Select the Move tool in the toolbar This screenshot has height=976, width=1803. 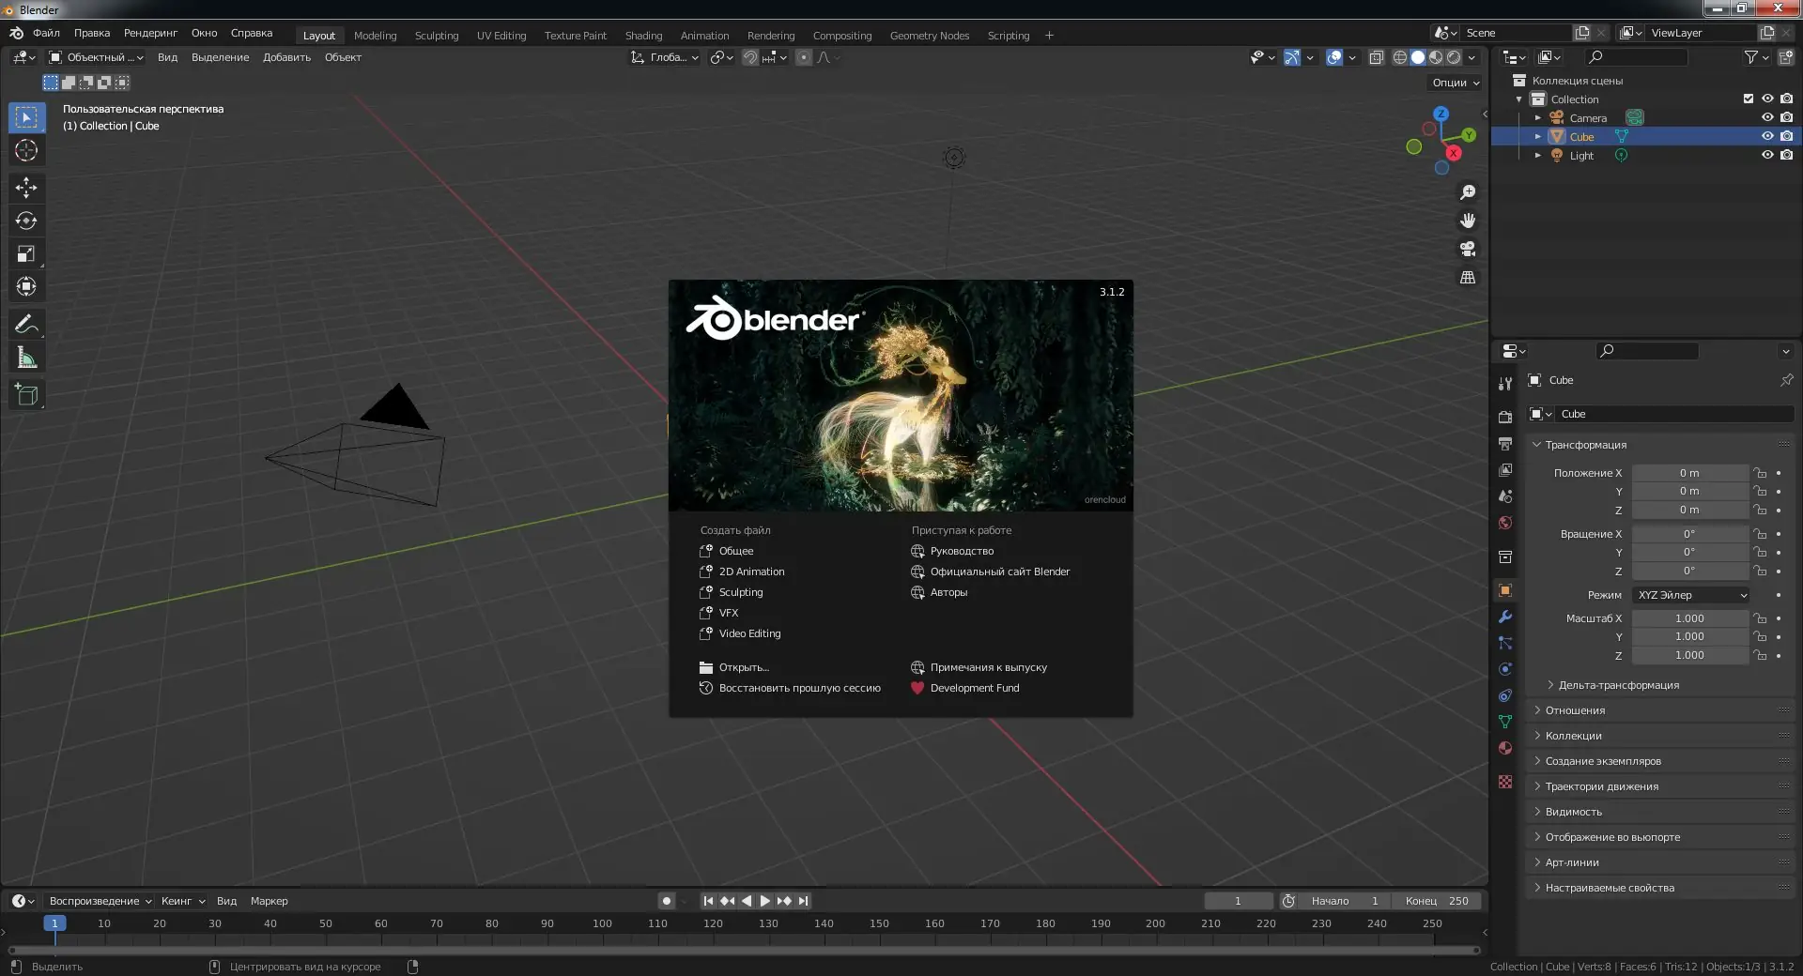(x=26, y=188)
